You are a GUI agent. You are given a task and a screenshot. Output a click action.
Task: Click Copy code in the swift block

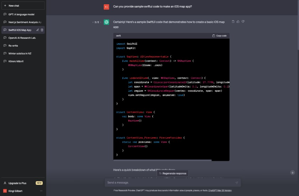(219, 36)
